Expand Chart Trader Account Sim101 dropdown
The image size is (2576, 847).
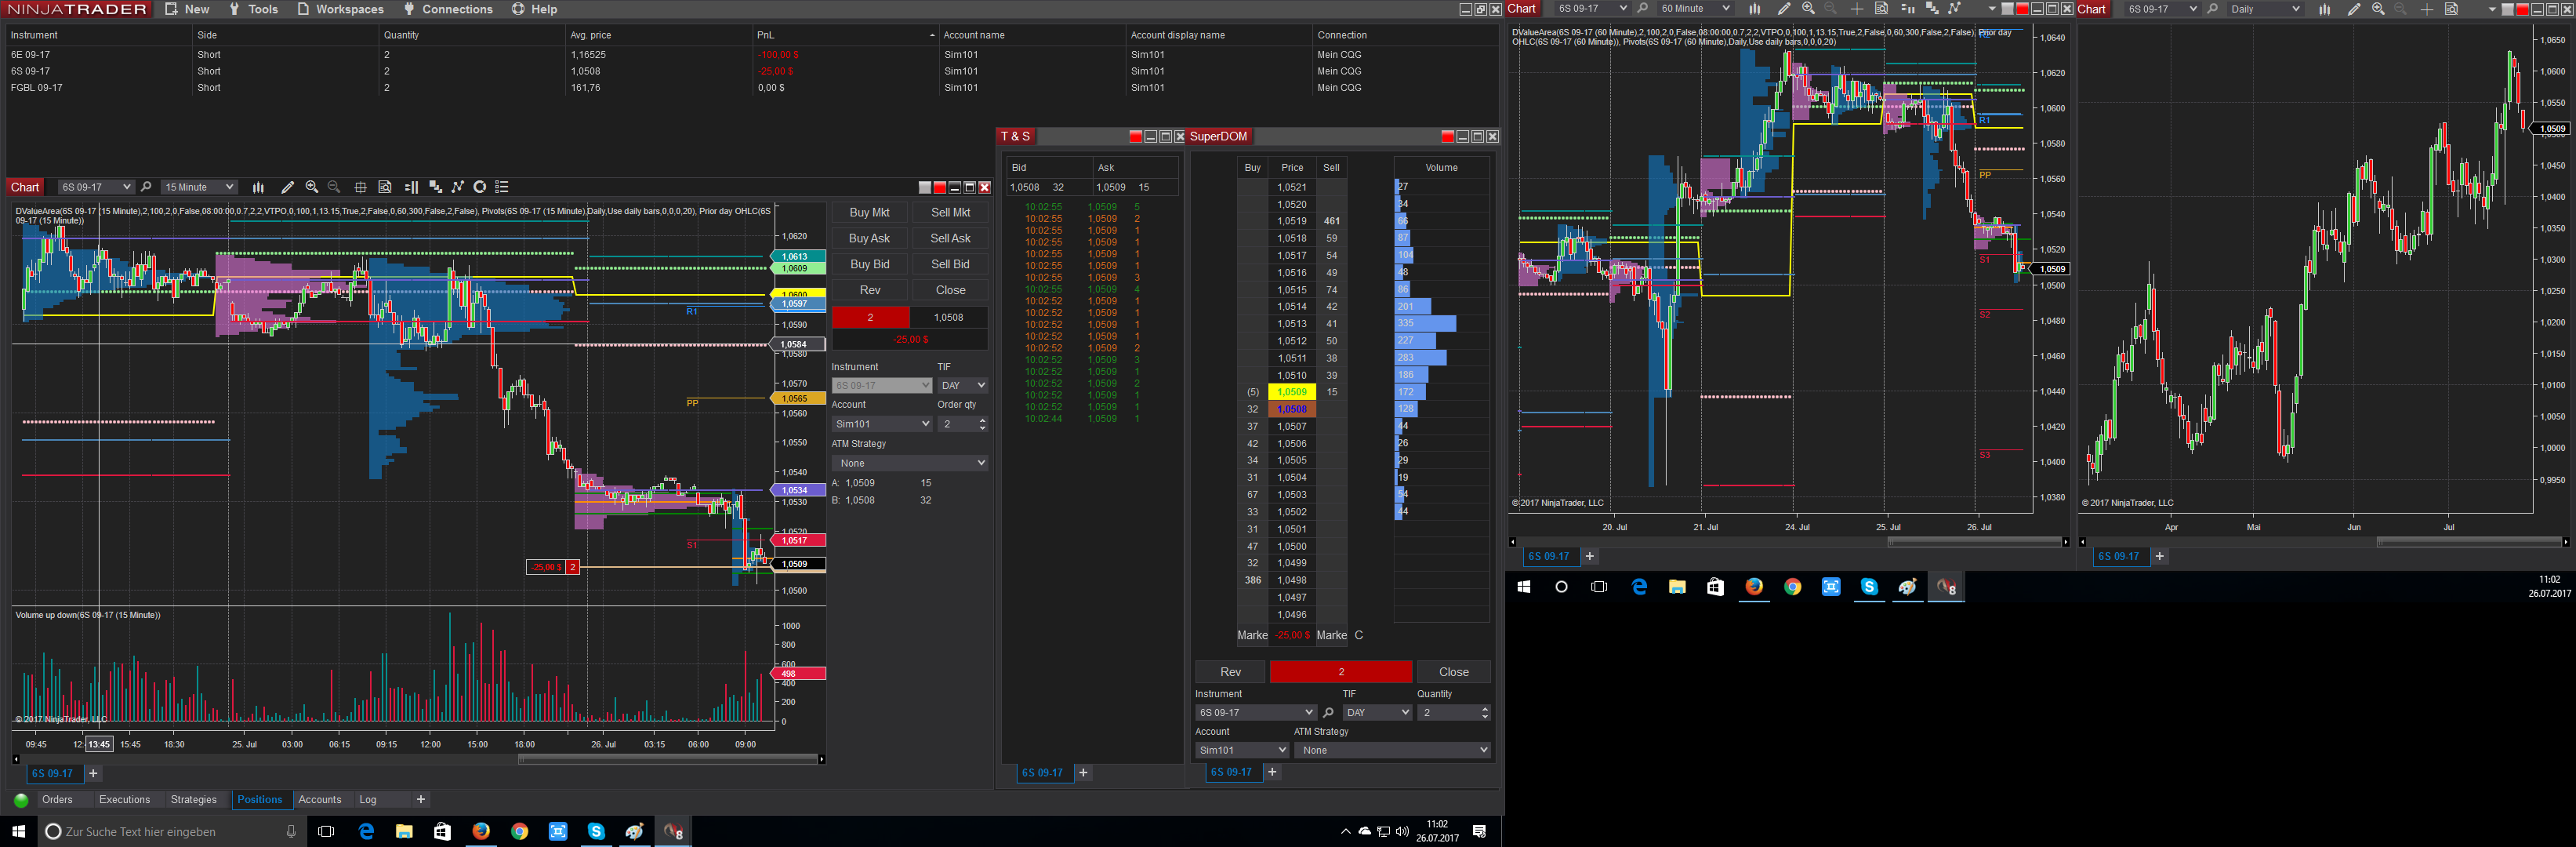point(881,424)
